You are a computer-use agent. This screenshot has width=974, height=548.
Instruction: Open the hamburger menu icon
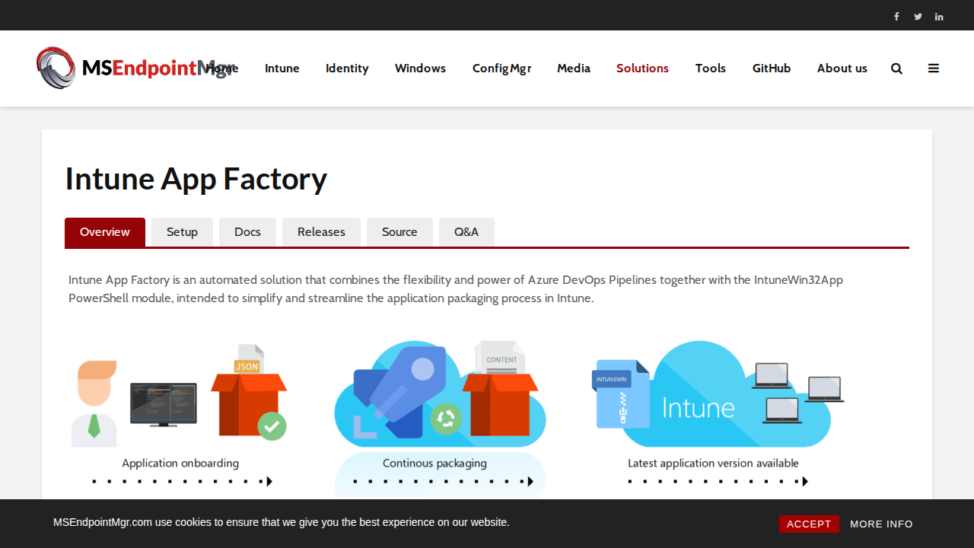click(934, 68)
